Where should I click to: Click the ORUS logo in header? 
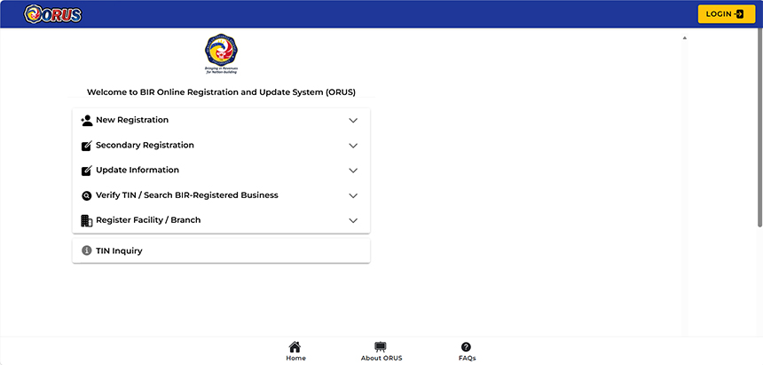pyautogui.click(x=52, y=13)
